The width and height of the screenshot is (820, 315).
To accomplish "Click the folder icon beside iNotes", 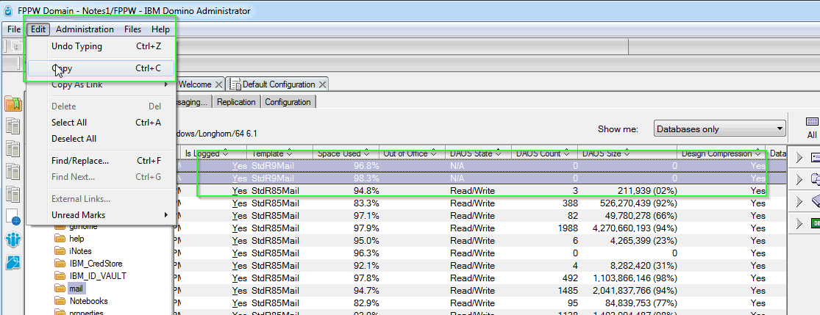I will [60, 251].
